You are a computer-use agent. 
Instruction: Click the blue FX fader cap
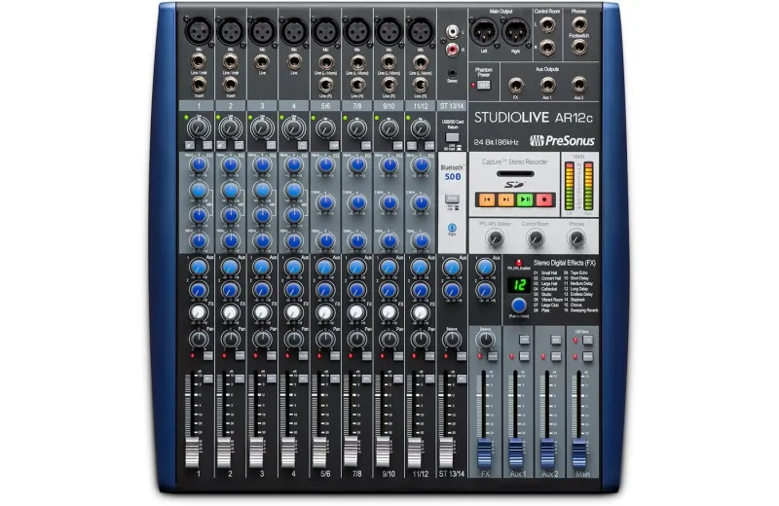point(484,452)
